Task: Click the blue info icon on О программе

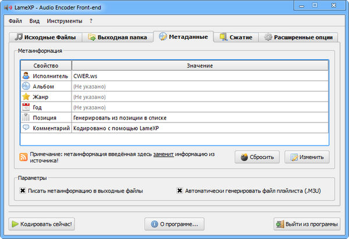Action: [x=155, y=224]
